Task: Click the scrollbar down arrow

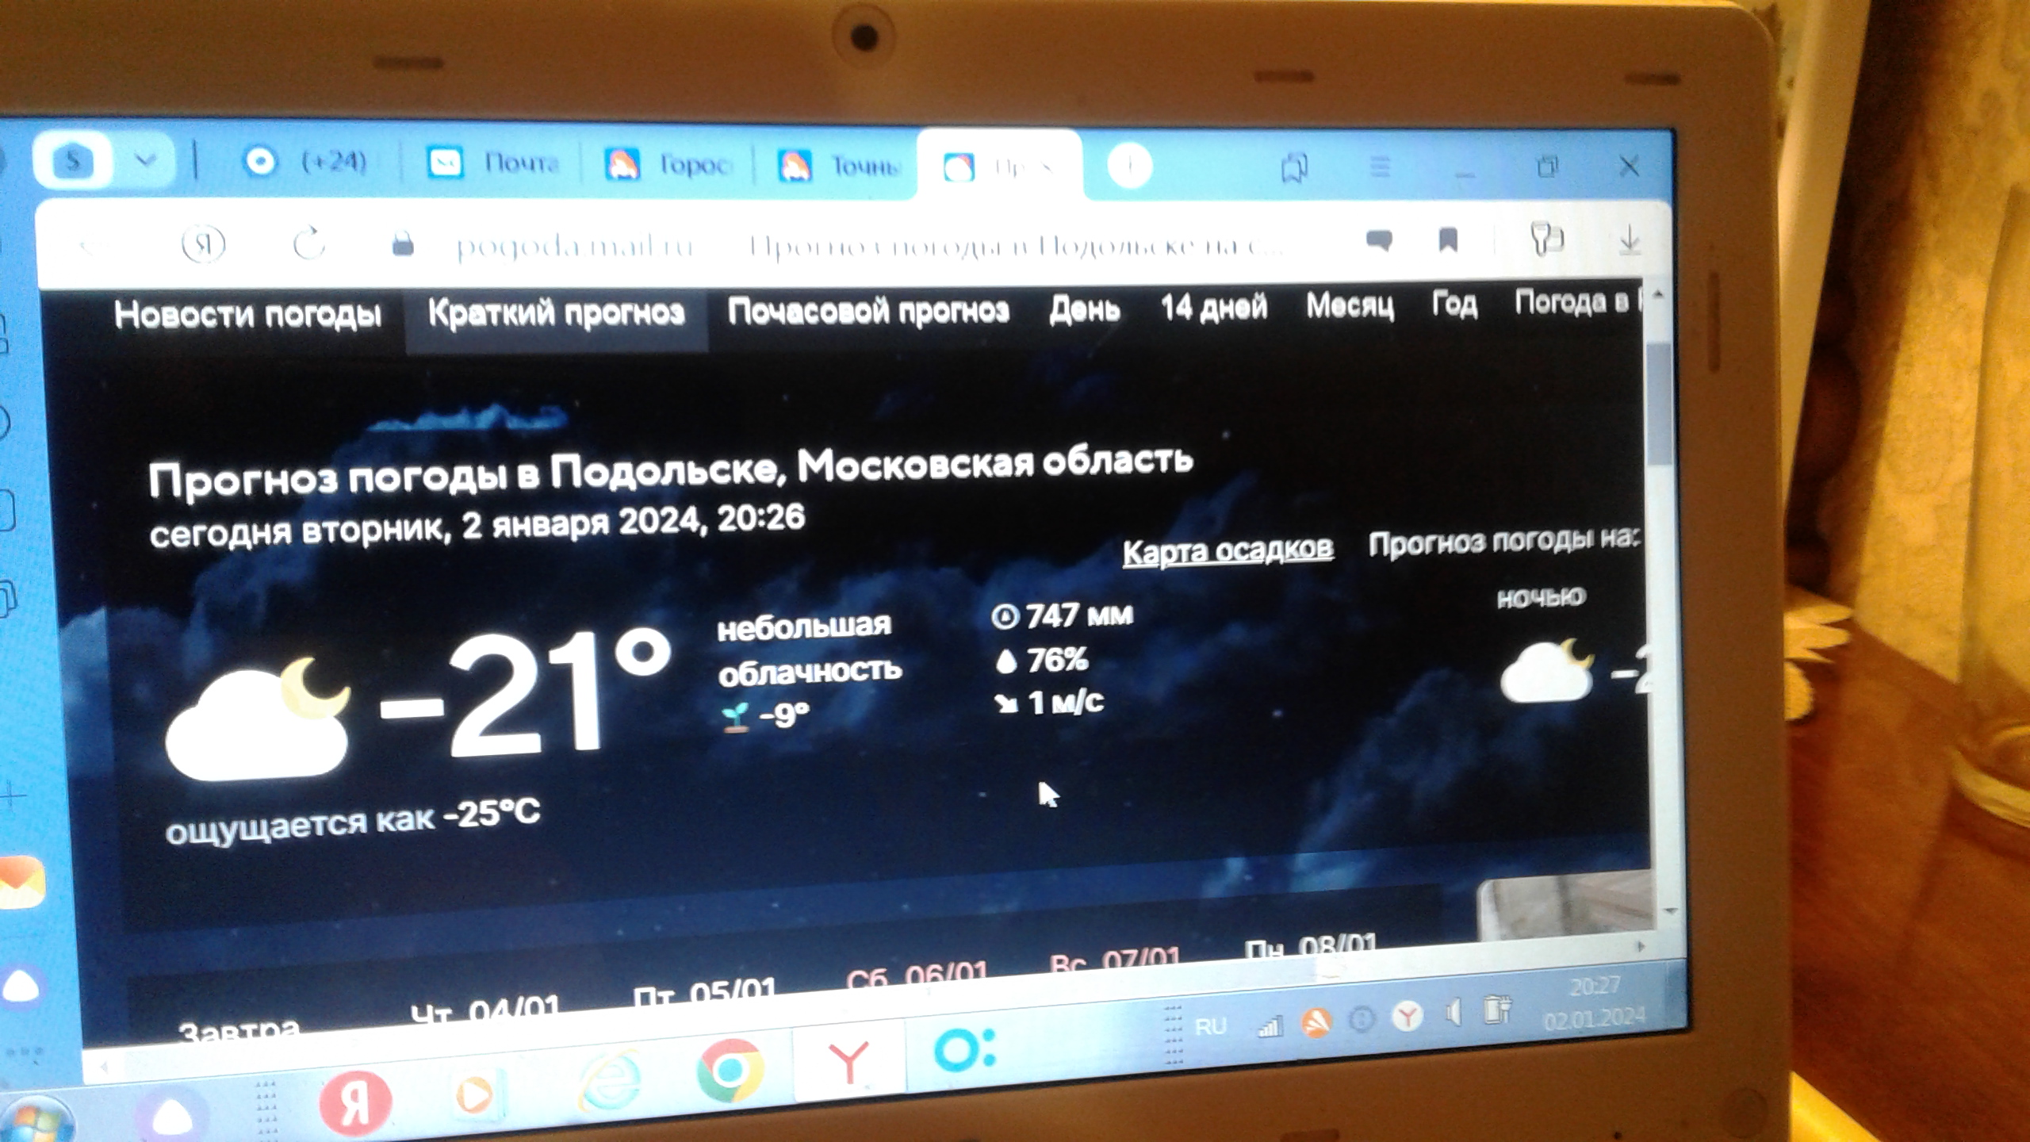Action: tap(1669, 911)
